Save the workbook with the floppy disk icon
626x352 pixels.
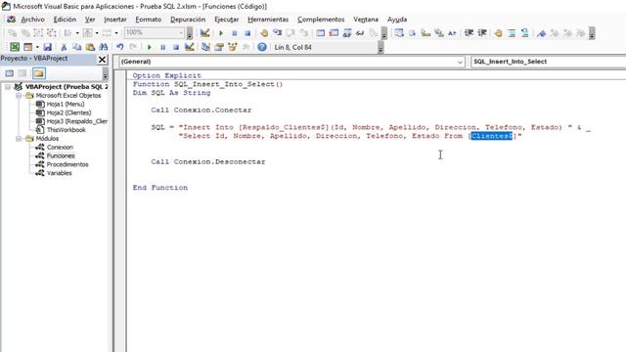pyautogui.click(x=48, y=47)
